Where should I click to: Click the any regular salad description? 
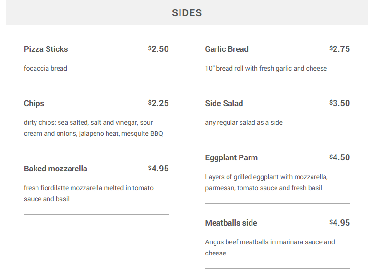244,122
